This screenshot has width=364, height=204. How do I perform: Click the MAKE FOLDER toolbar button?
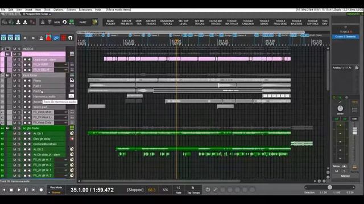(x=110, y=22)
